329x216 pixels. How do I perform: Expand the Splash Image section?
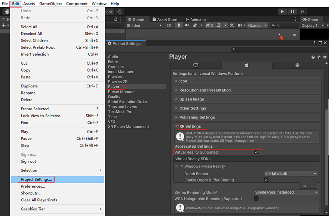pos(247,99)
